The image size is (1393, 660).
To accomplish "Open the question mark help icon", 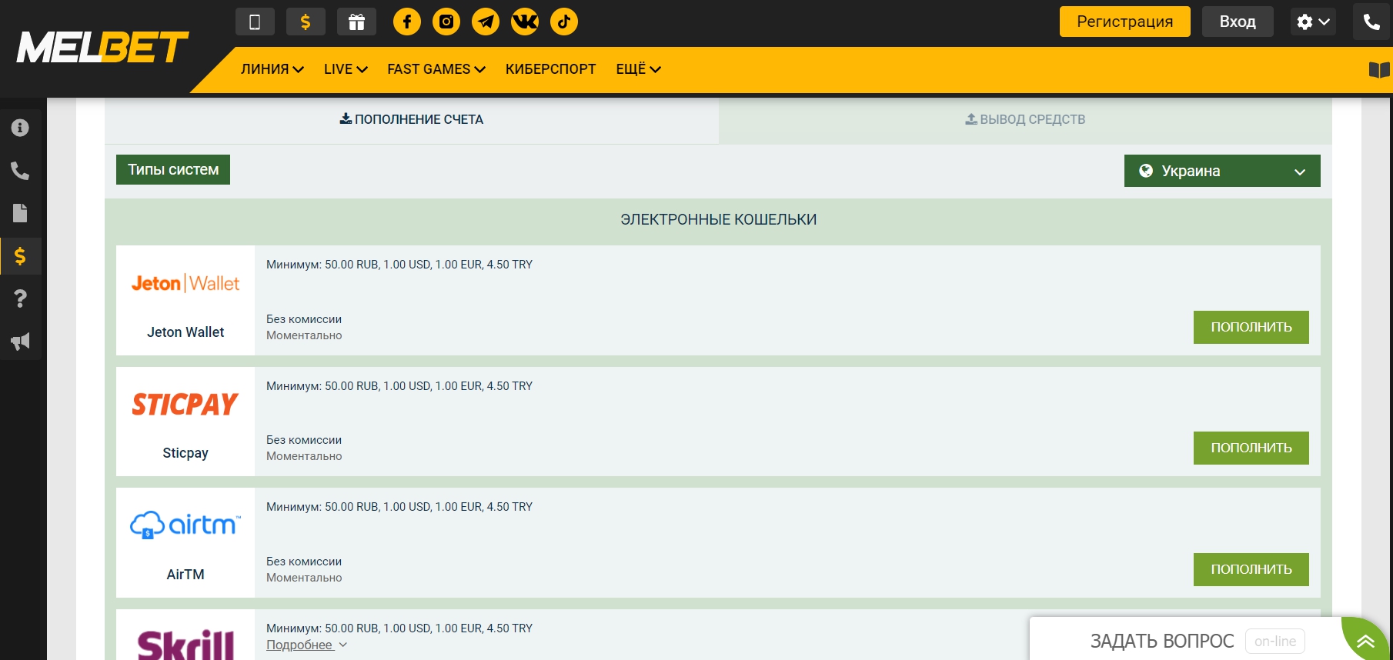I will pyautogui.click(x=20, y=298).
